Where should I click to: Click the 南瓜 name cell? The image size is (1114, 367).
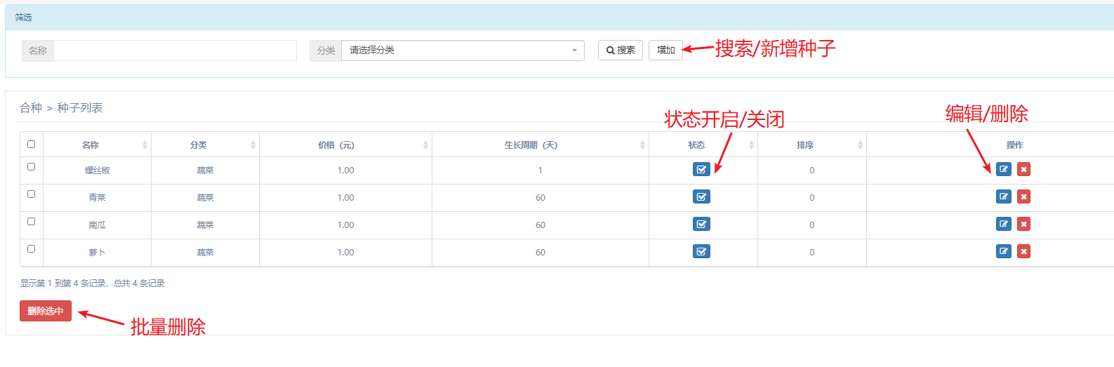pyautogui.click(x=97, y=225)
